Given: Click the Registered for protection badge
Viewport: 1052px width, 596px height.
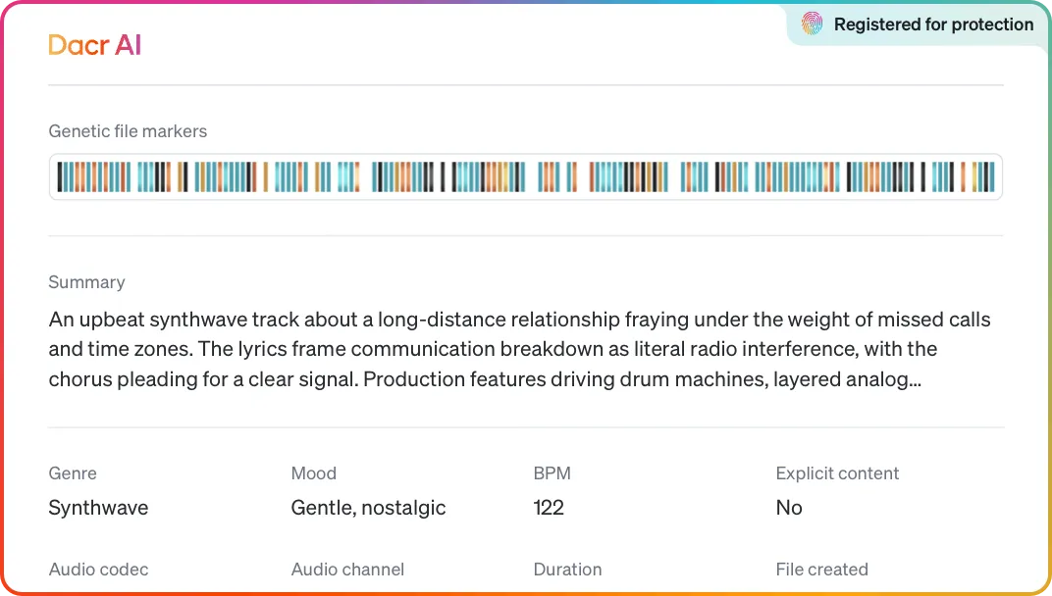Looking at the screenshot, I should point(918,25).
